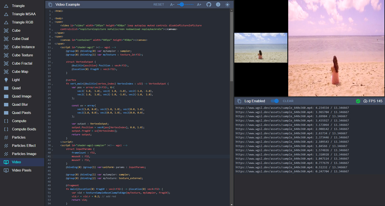The width and height of the screenshot is (385, 206).
Task: Copy code using the Video Example copy icon
Action: [x=50, y=5]
